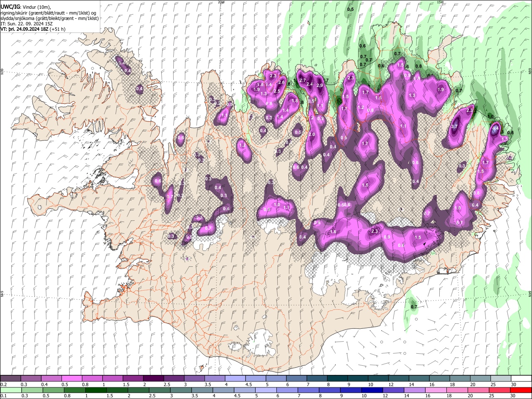
Task: Click the 1.6 snowfall value on the map
Action: click(x=333, y=232)
